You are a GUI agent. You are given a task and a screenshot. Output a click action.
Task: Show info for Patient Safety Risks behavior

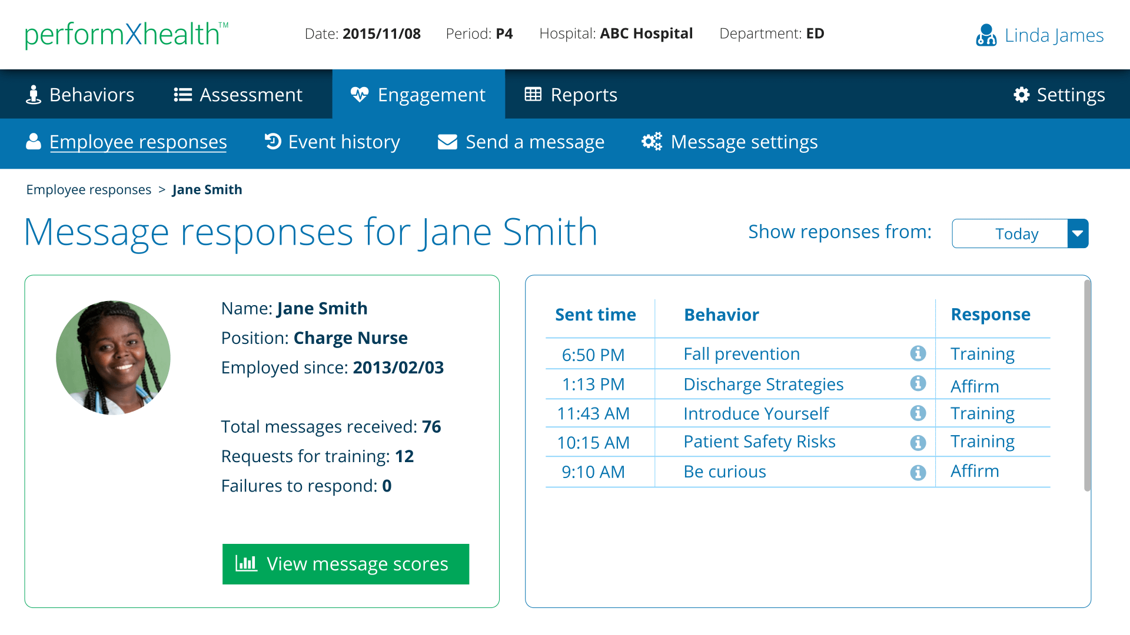[x=918, y=443]
